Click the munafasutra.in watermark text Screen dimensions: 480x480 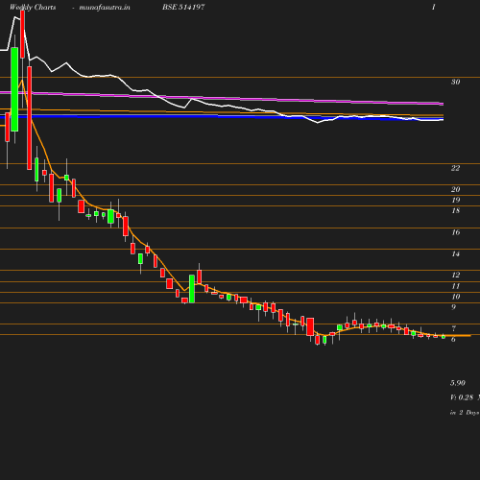105,7
